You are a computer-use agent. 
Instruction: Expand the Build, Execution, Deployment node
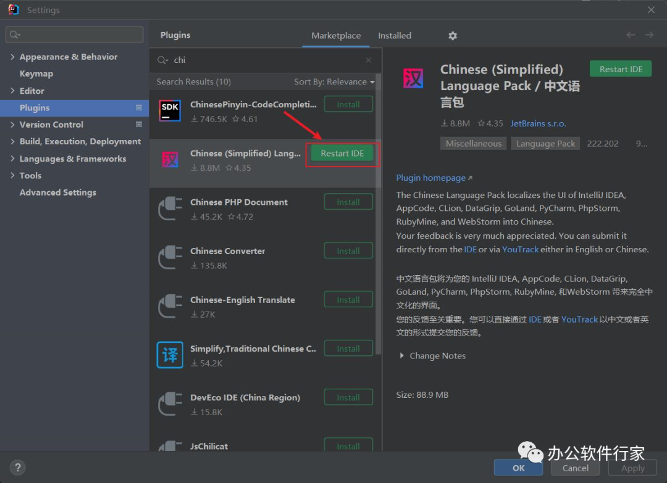[13, 141]
